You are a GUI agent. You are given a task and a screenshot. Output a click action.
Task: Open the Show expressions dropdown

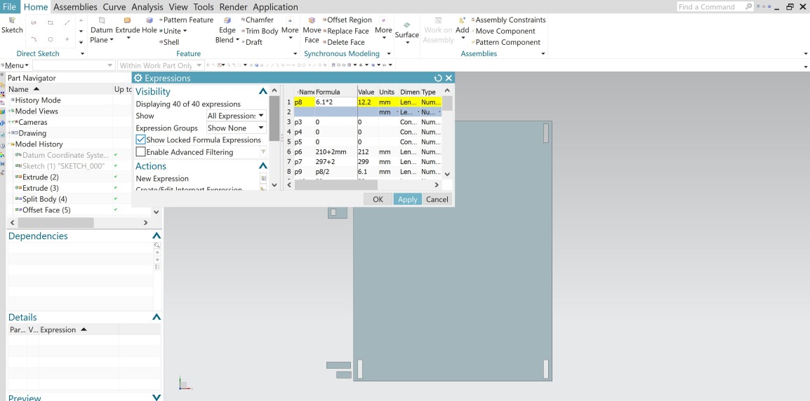point(237,116)
